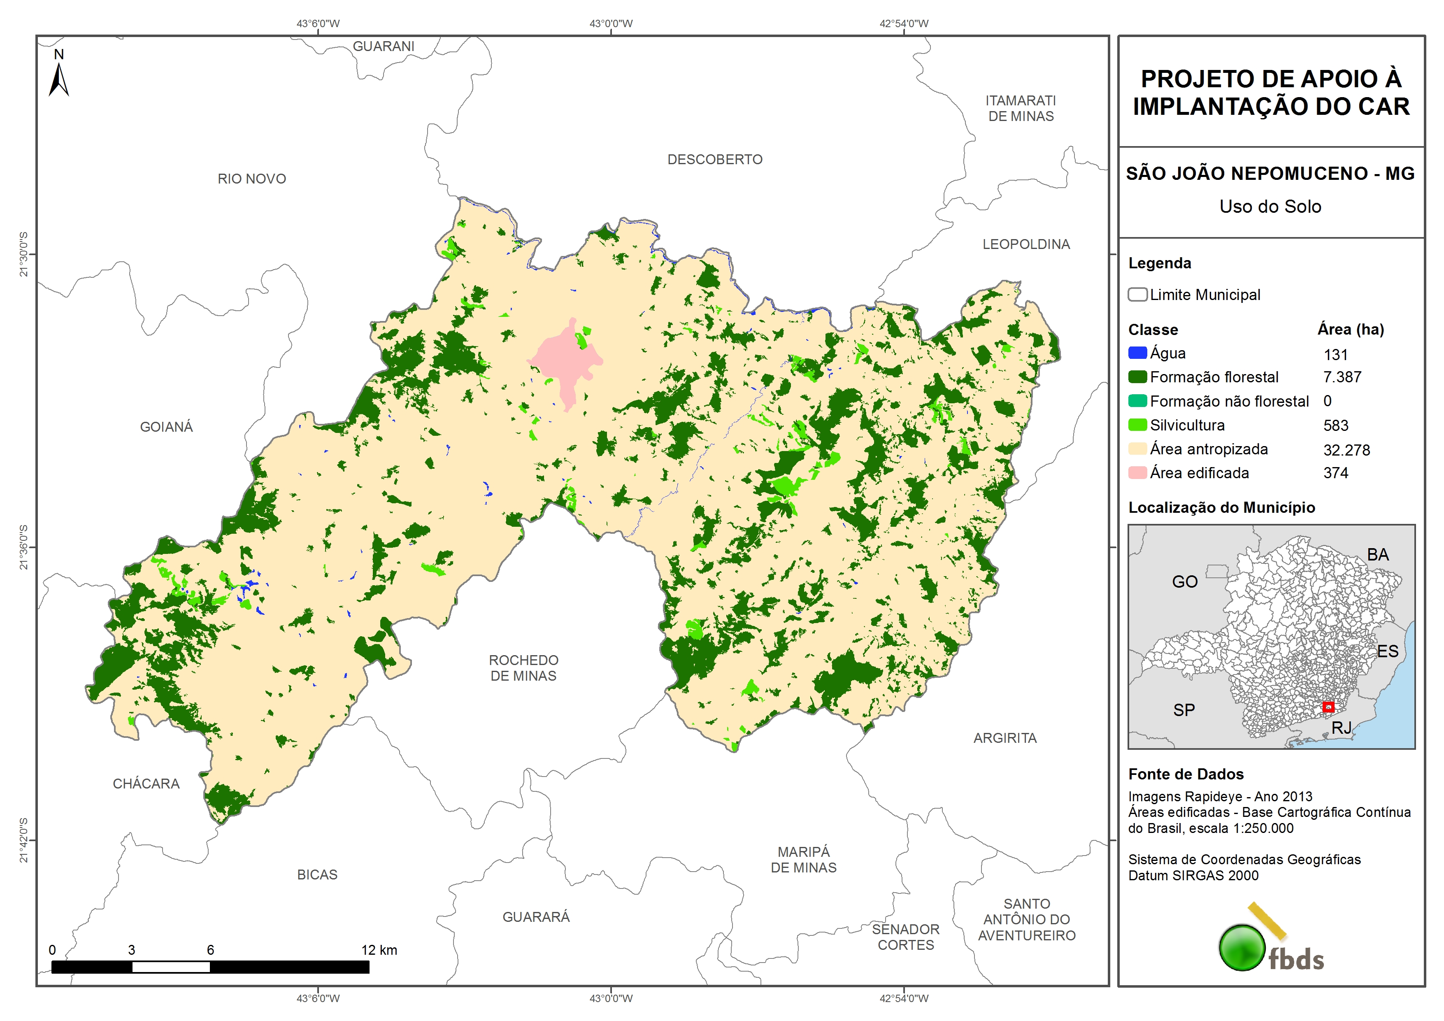The image size is (1444, 1021).
Task: Click the red marker on locator map
Action: (x=1328, y=707)
